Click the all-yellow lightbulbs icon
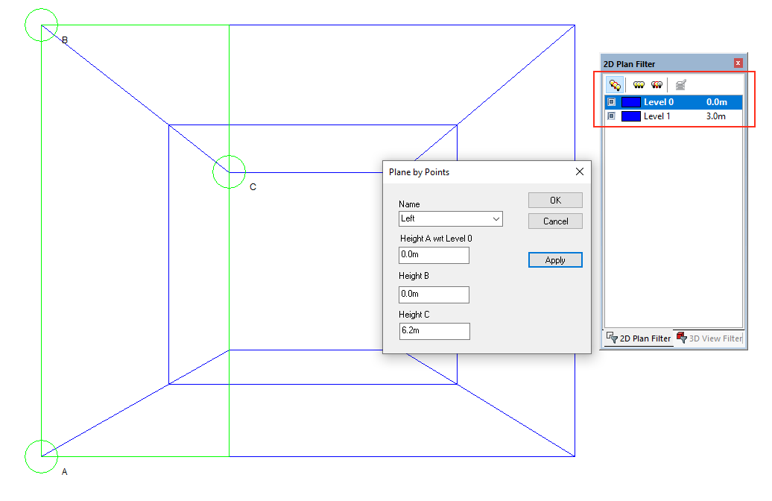The height and width of the screenshot is (501, 772). [x=639, y=85]
